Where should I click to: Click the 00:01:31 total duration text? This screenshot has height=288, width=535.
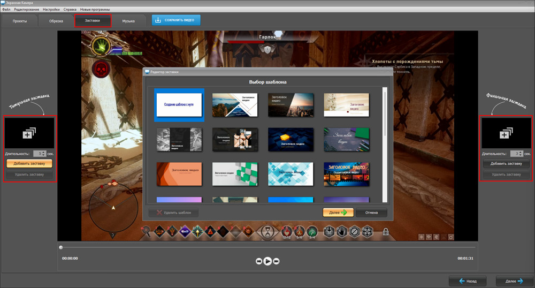pos(465,259)
